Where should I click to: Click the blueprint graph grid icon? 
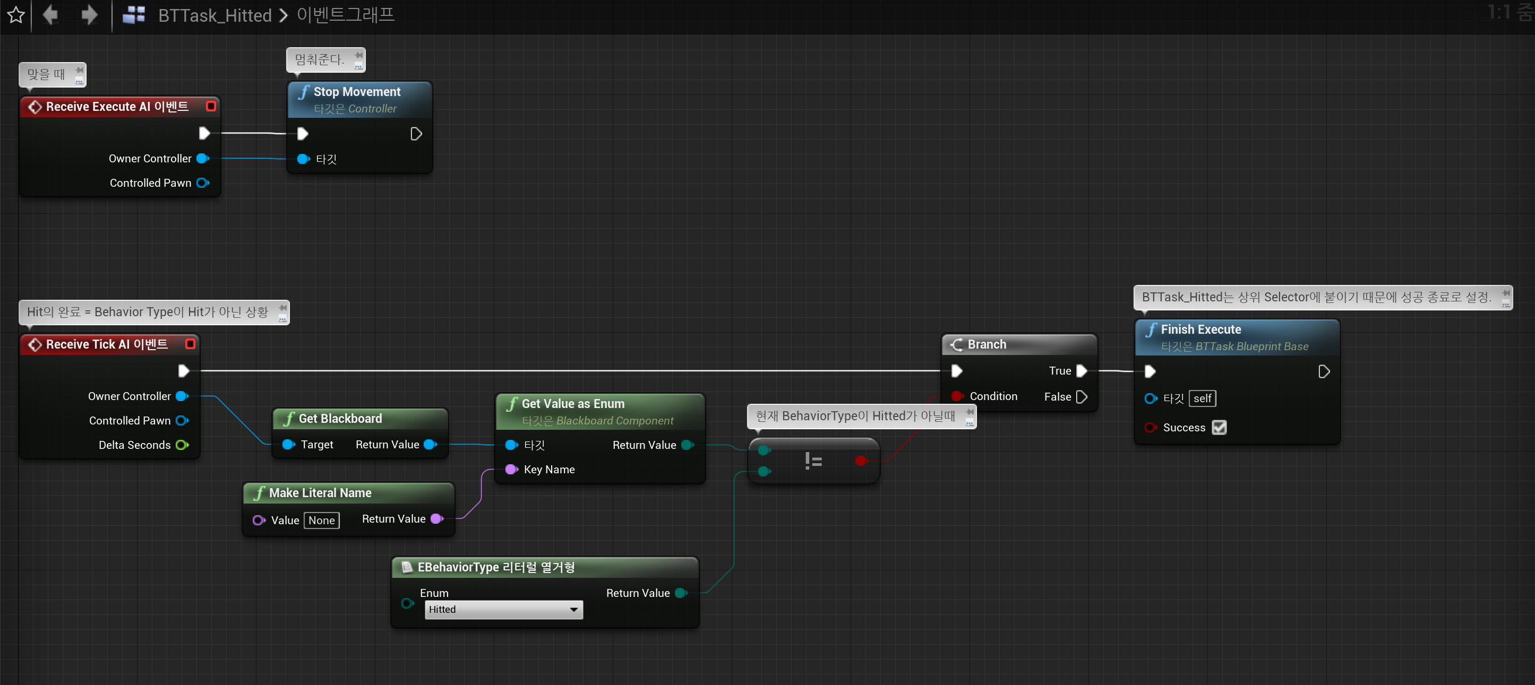pyautogui.click(x=133, y=15)
